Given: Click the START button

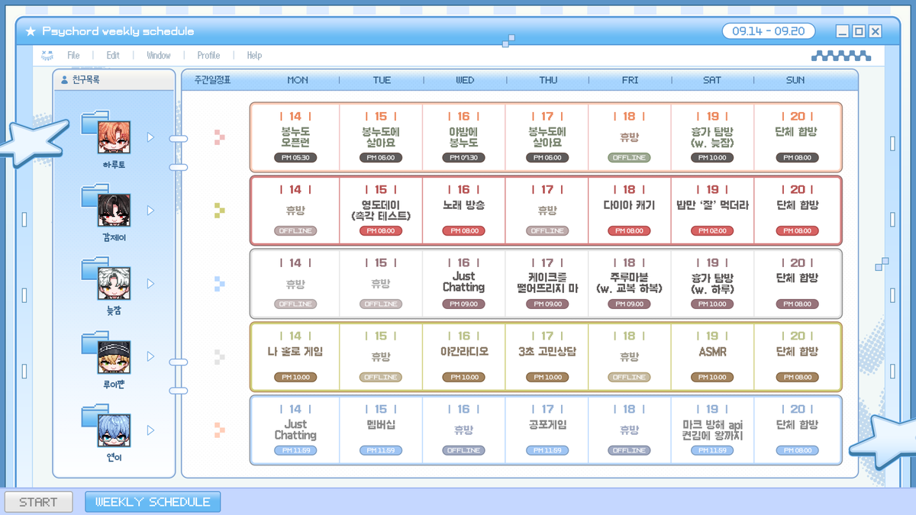Looking at the screenshot, I should pos(38,502).
